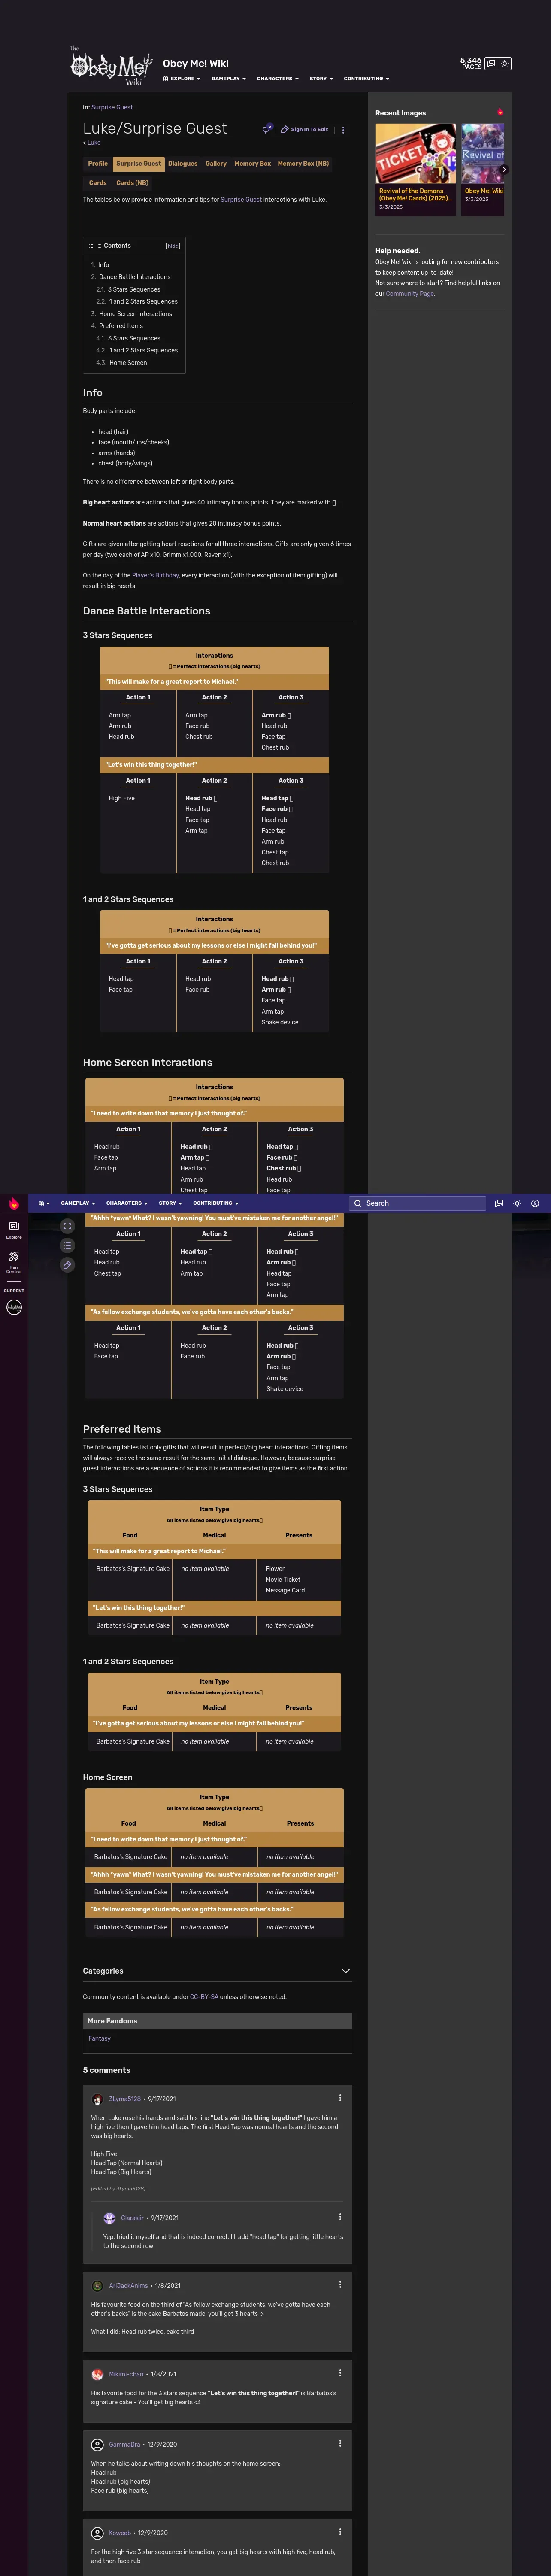The width and height of the screenshot is (551, 2576).
Task: Open the Community Page link
Action: (x=410, y=294)
